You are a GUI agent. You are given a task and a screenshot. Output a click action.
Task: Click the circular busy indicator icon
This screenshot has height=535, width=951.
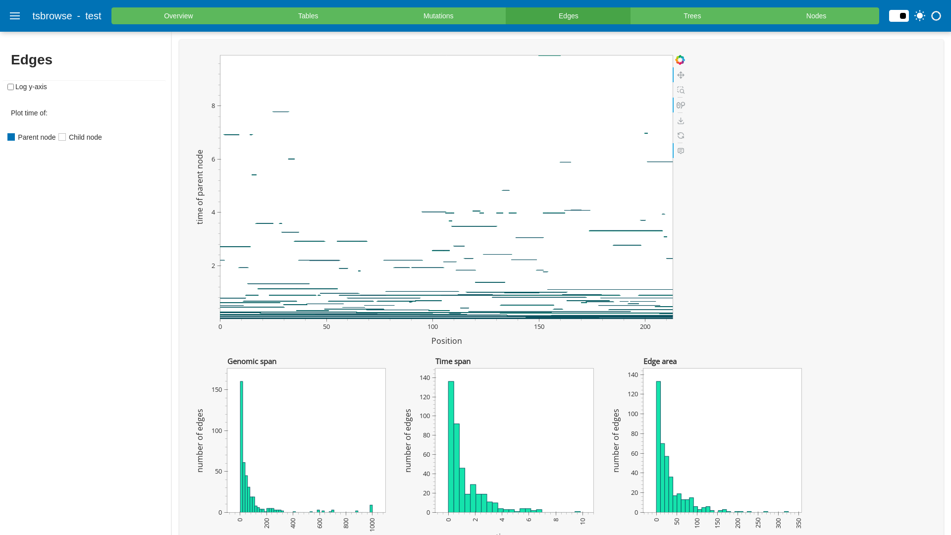[x=936, y=16]
